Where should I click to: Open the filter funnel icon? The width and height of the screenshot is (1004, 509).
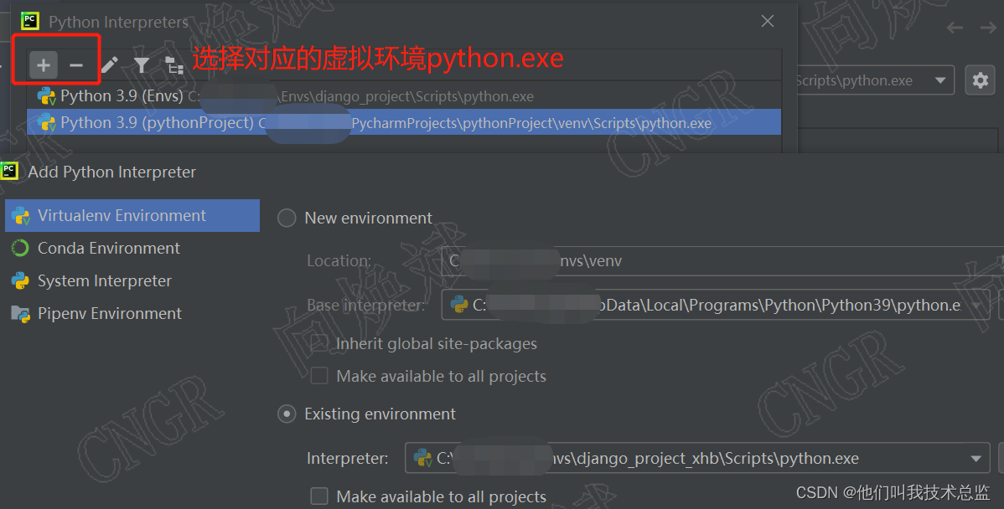coord(142,64)
